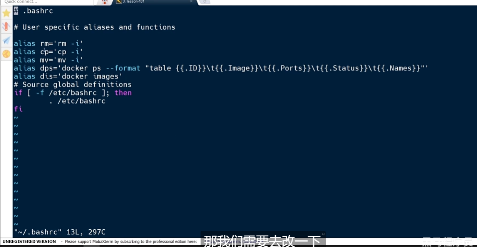Screen dimensions: 477x247
Task: Open the Macros paper plane sidebar icon
Action: (x=6, y=40)
